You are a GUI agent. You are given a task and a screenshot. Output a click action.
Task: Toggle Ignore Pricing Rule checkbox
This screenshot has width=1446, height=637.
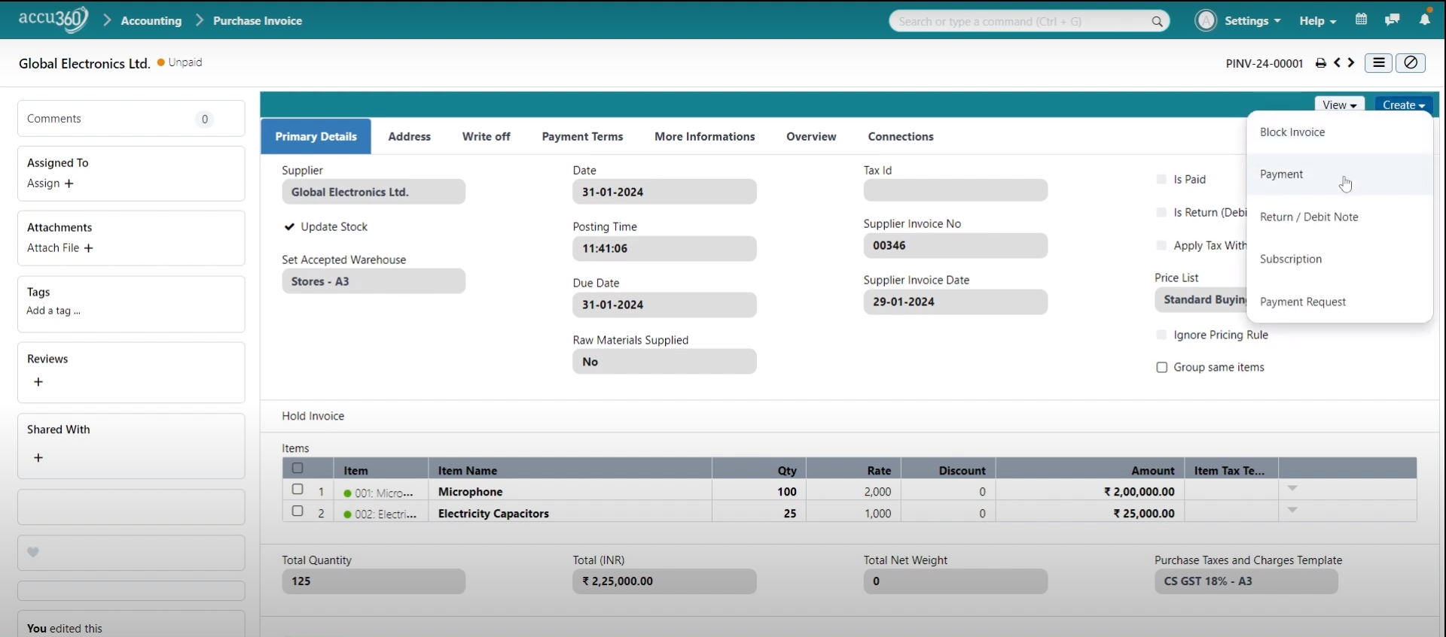pyautogui.click(x=1161, y=335)
